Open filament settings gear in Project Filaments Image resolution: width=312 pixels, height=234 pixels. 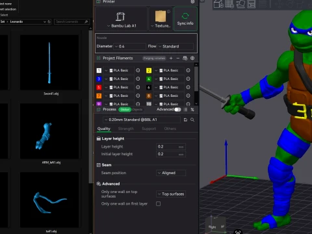(x=192, y=58)
